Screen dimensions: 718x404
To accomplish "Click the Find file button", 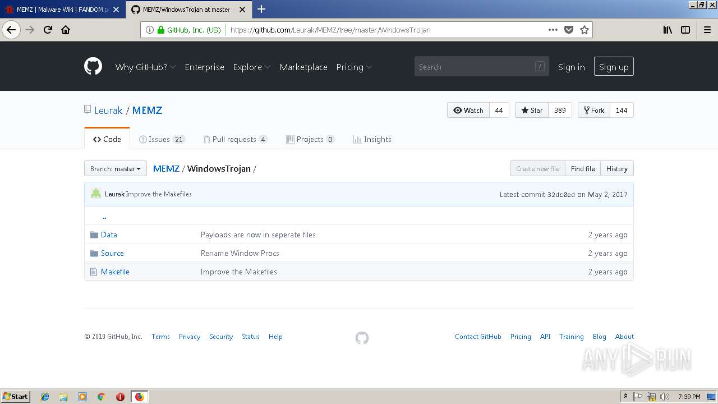I will tap(583, 169).
